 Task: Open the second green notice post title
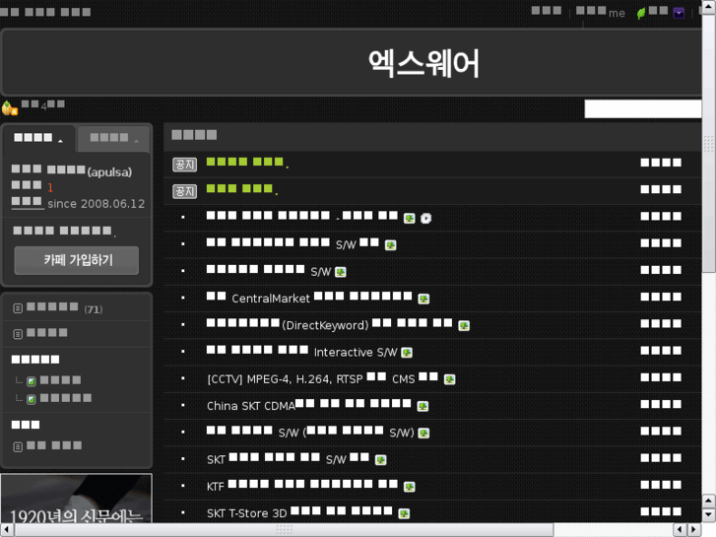242,189
